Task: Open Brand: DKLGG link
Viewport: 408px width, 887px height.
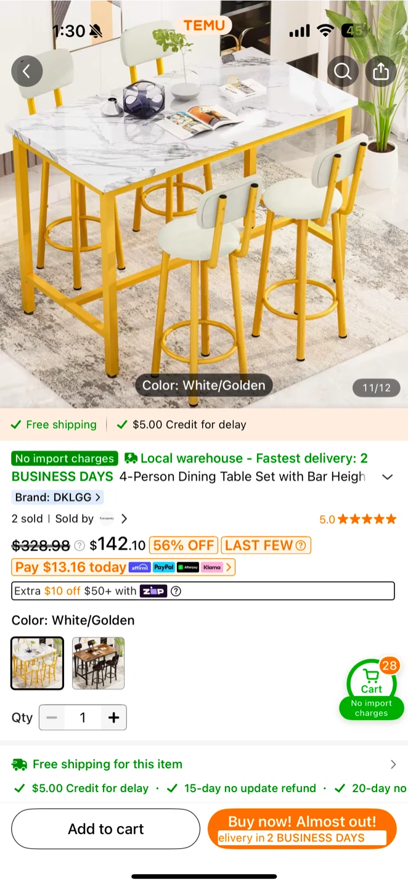Action: (x=57, y=497)
